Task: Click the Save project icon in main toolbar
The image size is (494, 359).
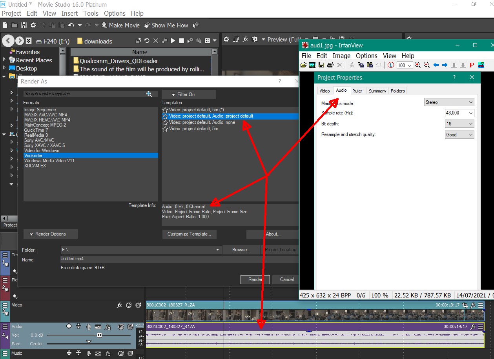Action: tap(24, 25)
